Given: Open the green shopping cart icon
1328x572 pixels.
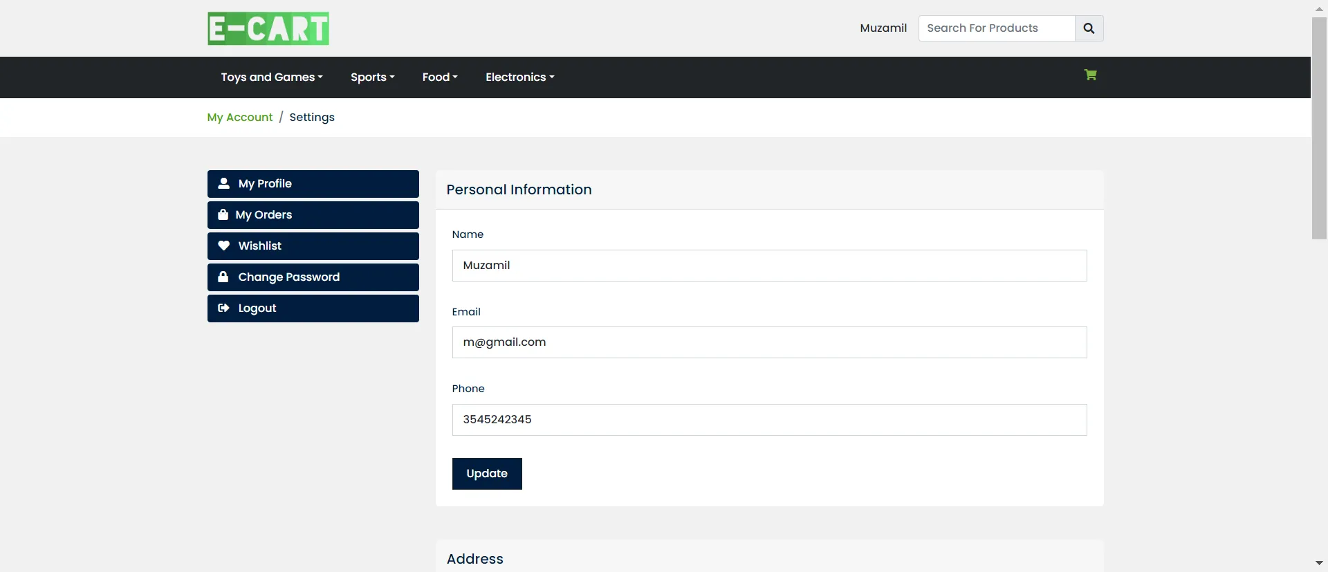Looking at the screenshot, I should [x=1090, y=75].
